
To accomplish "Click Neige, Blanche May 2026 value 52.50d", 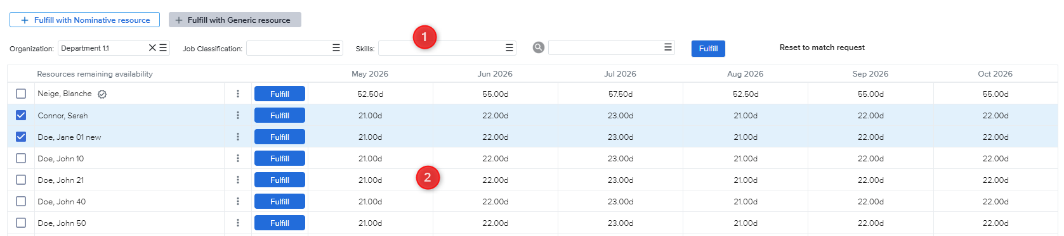I will pos(370,94).
